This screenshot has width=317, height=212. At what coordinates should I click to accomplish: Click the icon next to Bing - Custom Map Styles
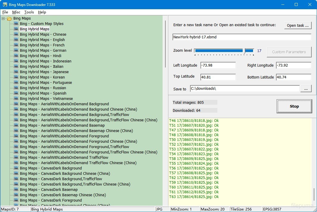coord(16,24)
